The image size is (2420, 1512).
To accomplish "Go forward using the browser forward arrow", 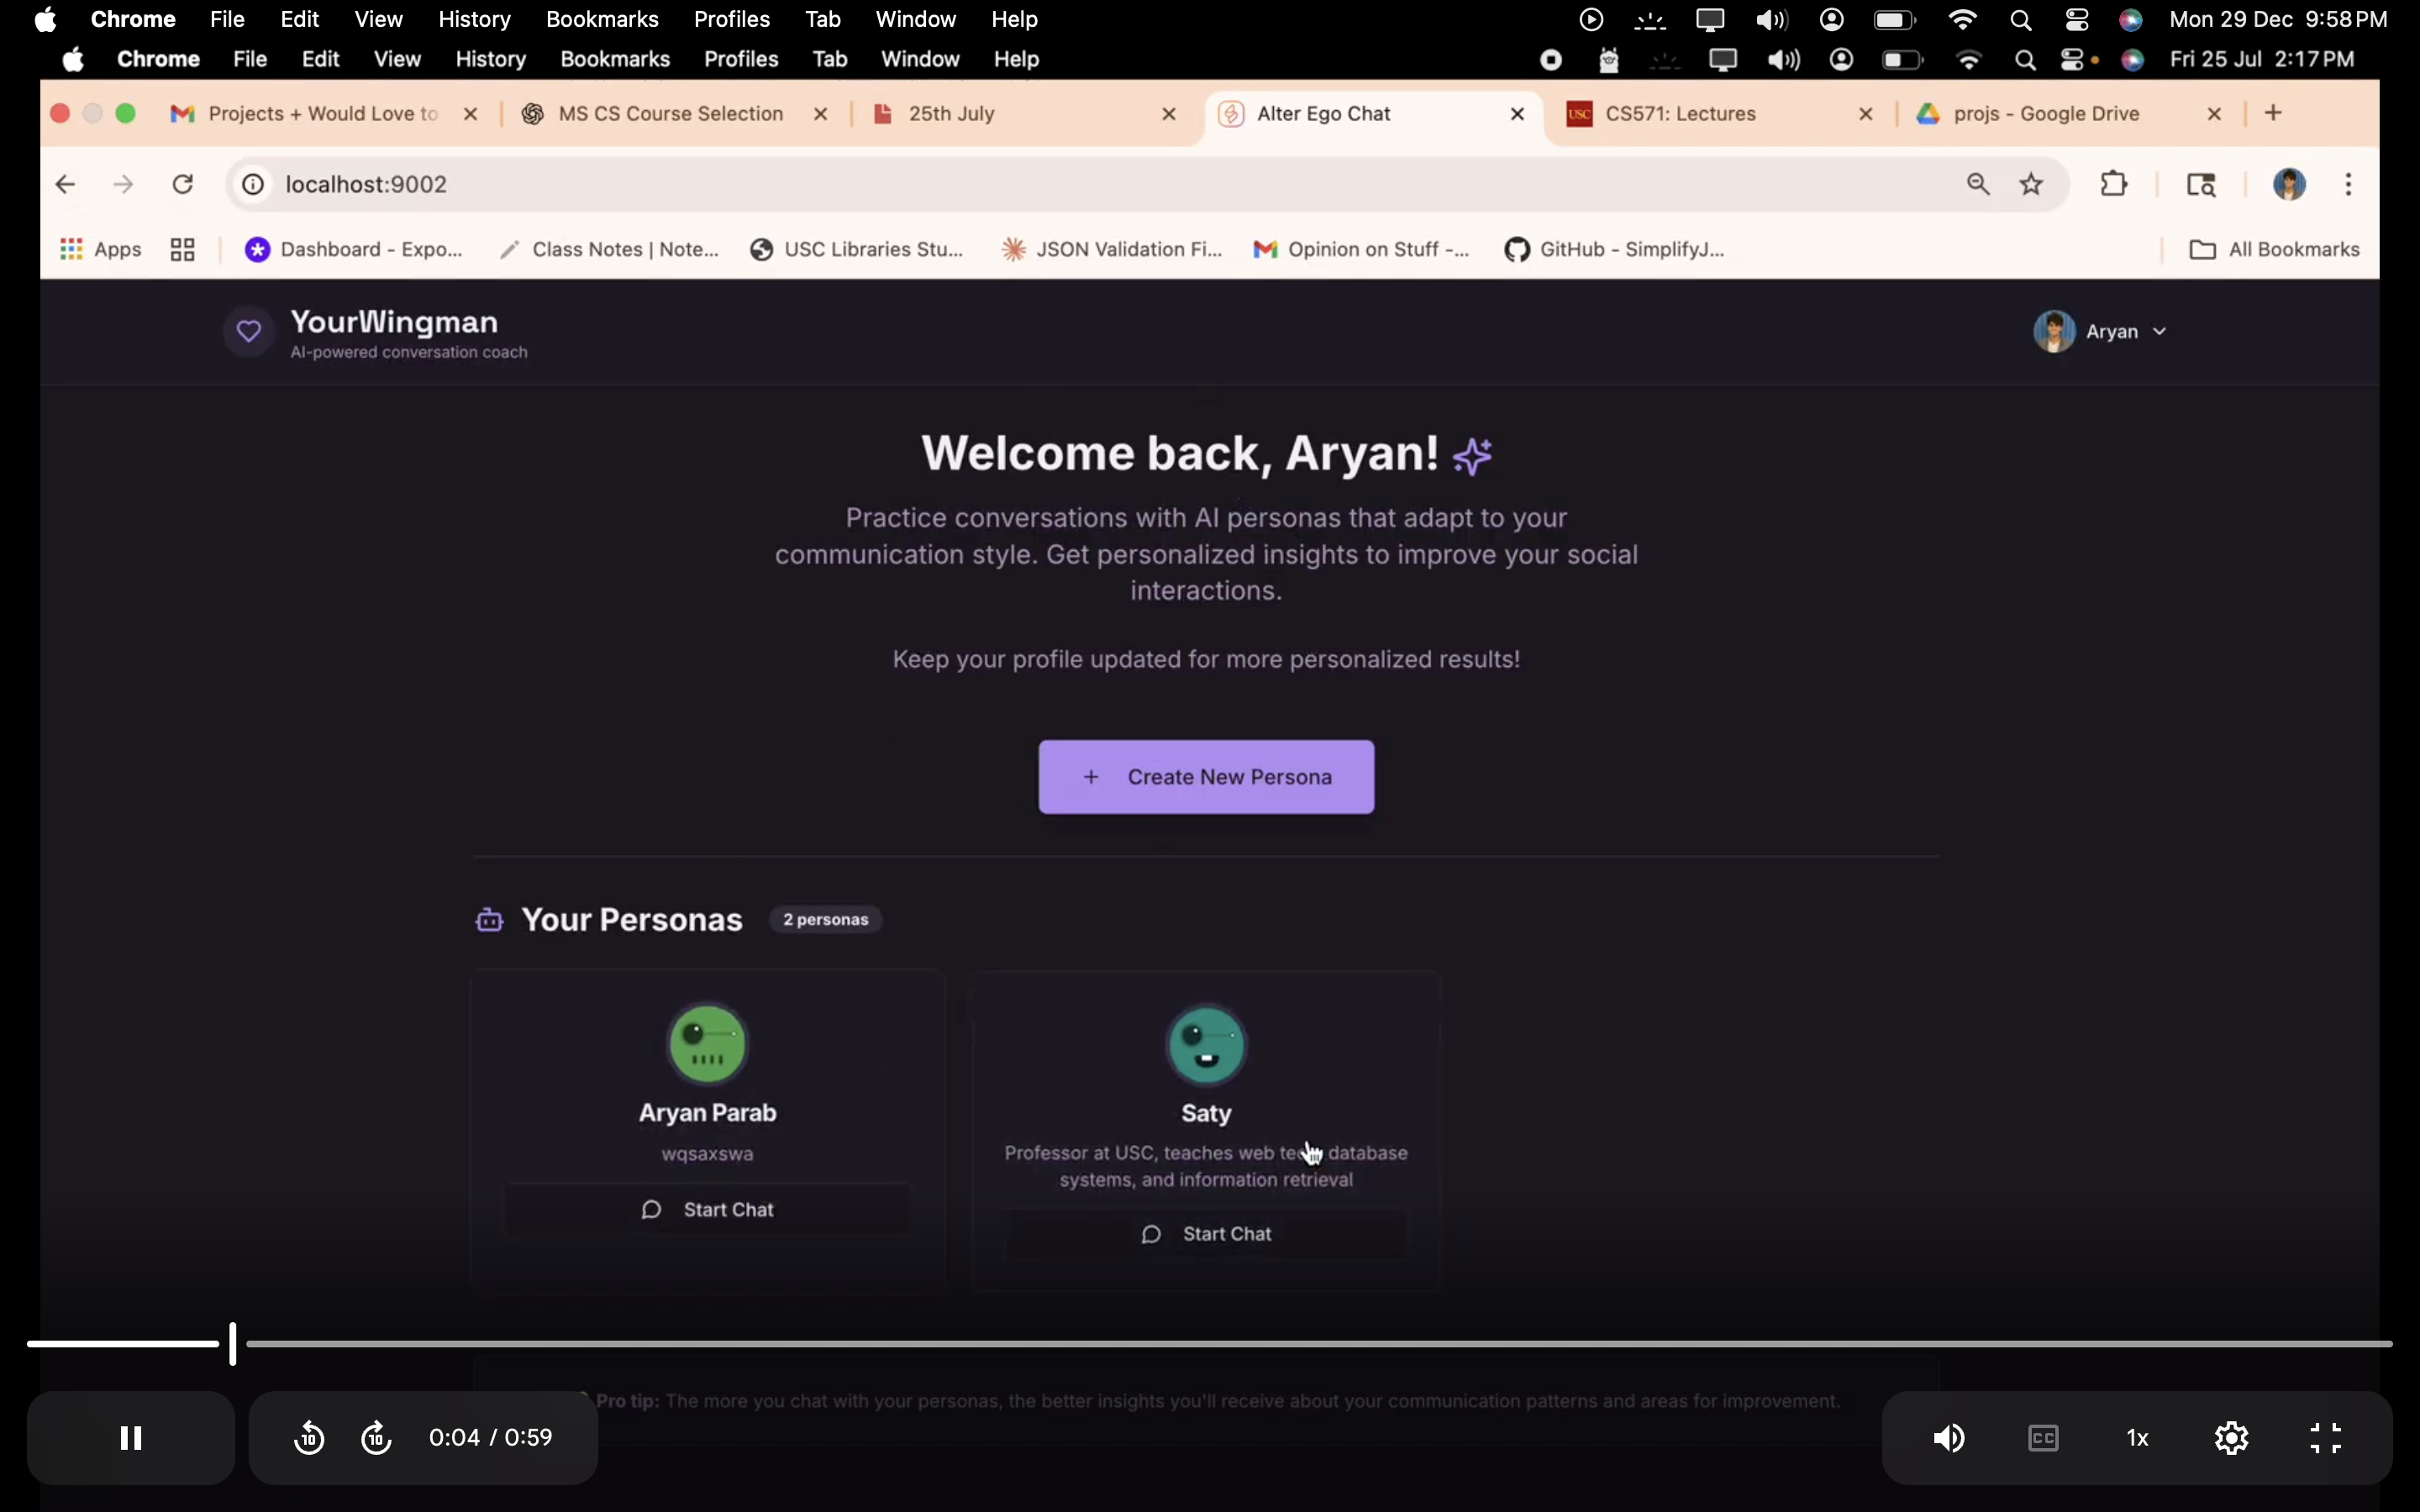I will click(124, 184).
